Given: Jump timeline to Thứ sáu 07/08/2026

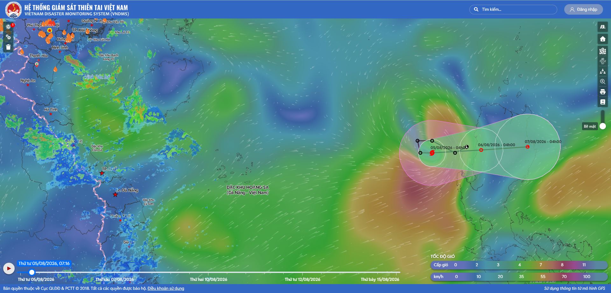Looking at the screenshot, I should point(115,280).
